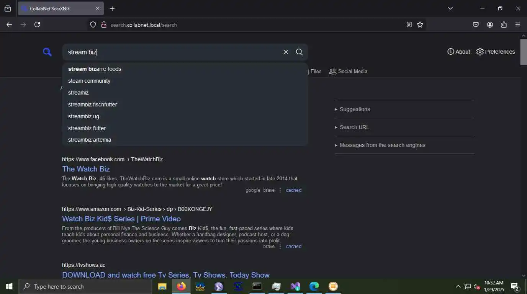Open the Firefox hamburger menu
Screen dimensions: 527x294
point(517,24)
